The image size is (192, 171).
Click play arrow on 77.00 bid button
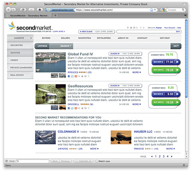click(177, 62)
